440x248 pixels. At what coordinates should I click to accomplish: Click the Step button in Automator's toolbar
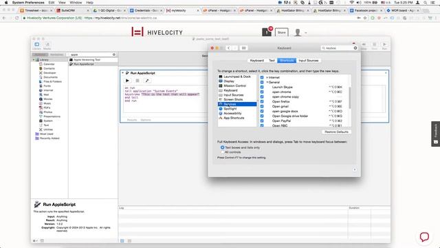tap(364, 44)
